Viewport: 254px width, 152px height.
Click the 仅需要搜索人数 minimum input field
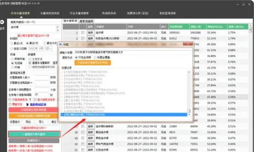[42, 77]
